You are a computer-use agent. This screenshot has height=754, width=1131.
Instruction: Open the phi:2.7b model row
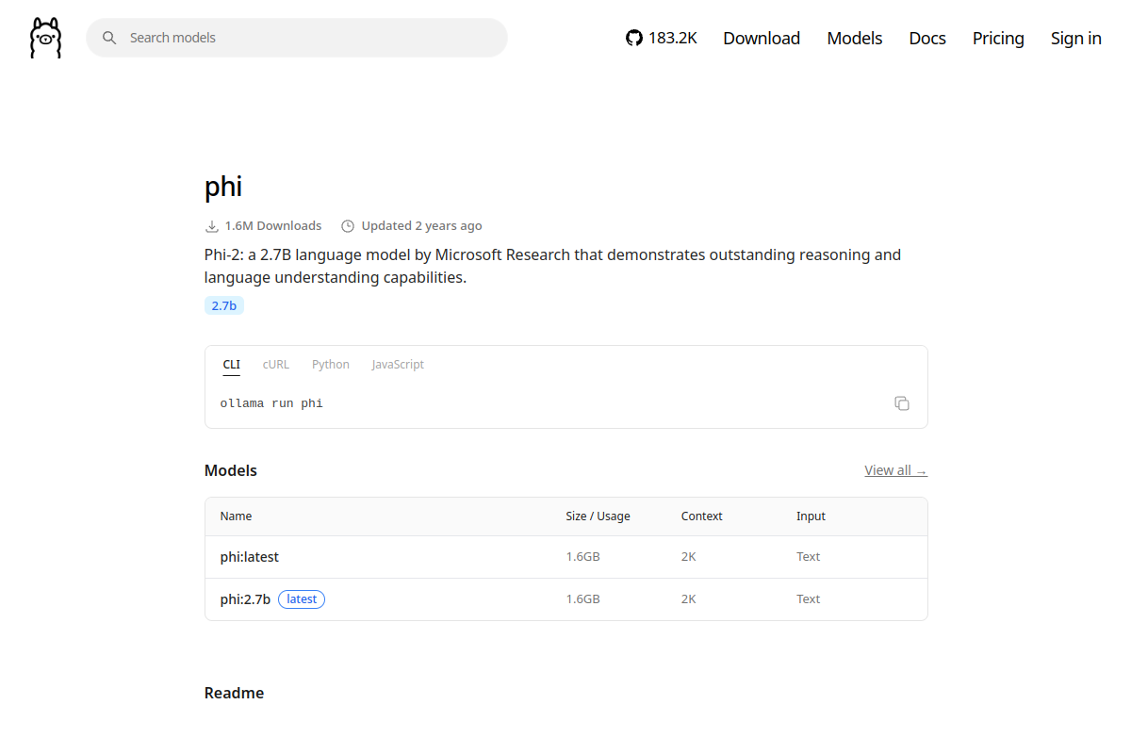click(x=566, y=599)
